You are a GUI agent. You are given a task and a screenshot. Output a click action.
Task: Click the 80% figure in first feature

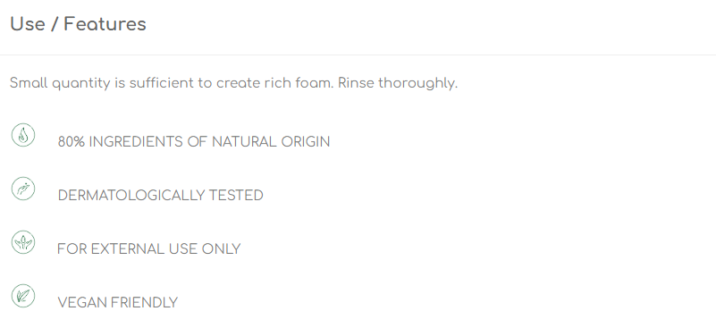click(x=72, y=142)
